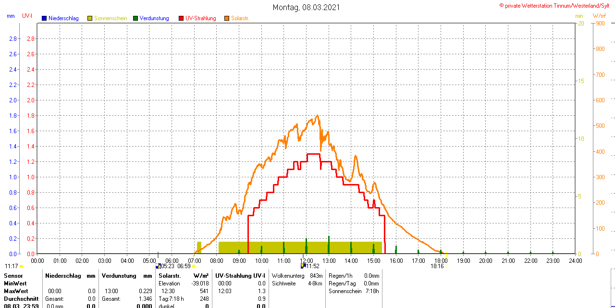Click the blue Niederschlag legend square
The image size is (615, 308).
44,18
